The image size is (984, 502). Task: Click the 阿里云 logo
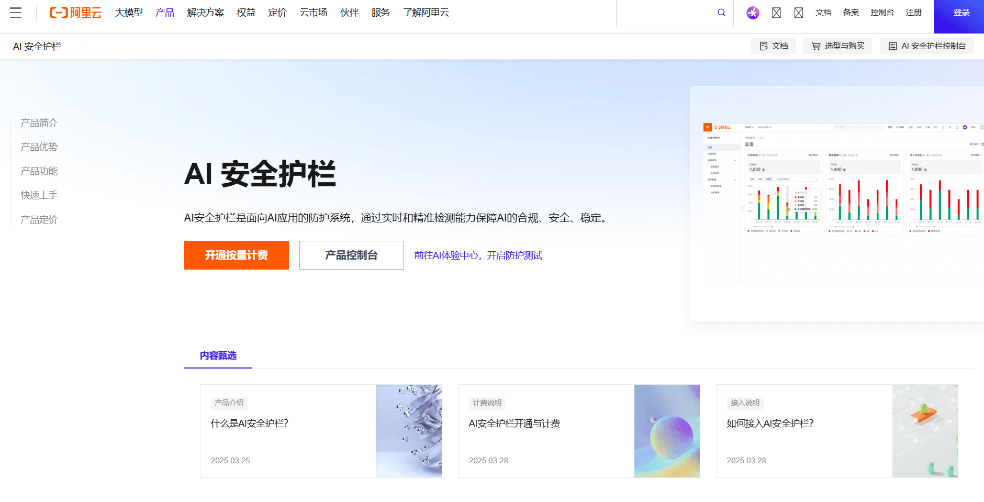point(75,13)
